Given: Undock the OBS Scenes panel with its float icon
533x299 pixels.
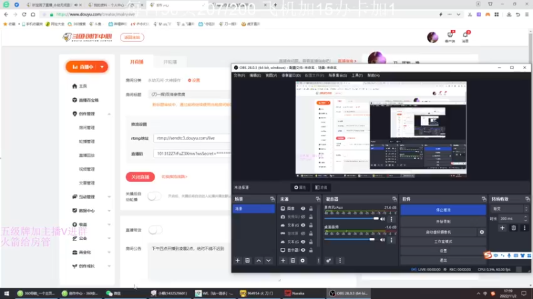Looking at the screenshot, I should (x=272, y=199).
